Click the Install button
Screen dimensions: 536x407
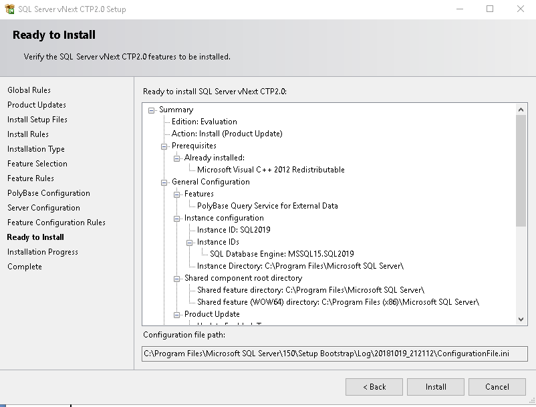436,387
